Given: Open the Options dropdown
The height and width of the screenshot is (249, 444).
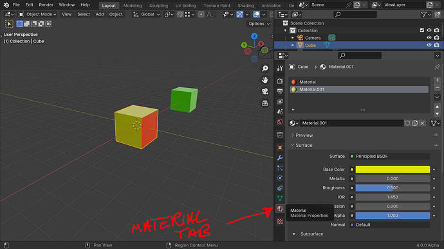Looking at the screenshot, I should click(x=259, y=24).
